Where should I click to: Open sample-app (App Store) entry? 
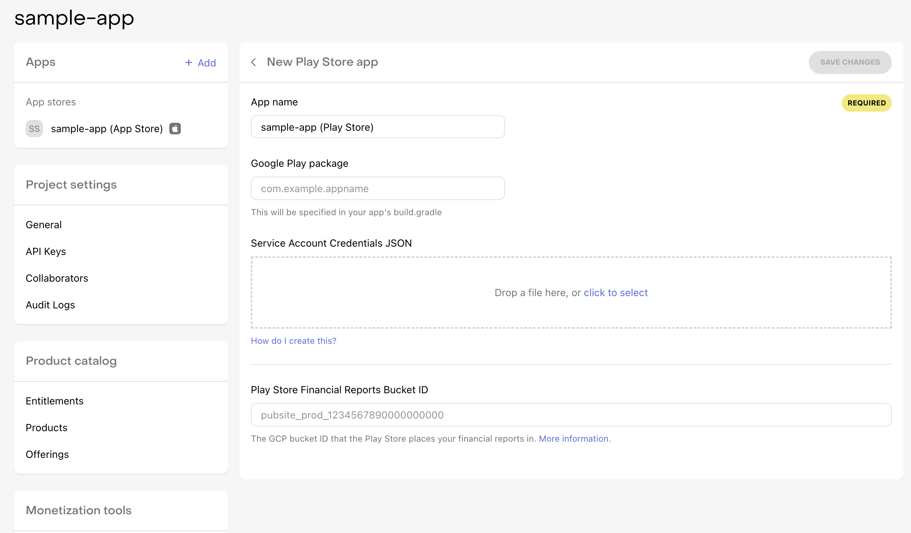point(106,129)
